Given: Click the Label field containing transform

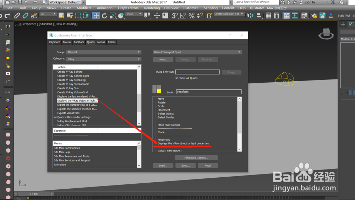Looking at the screenshot, I should point(209,91).
